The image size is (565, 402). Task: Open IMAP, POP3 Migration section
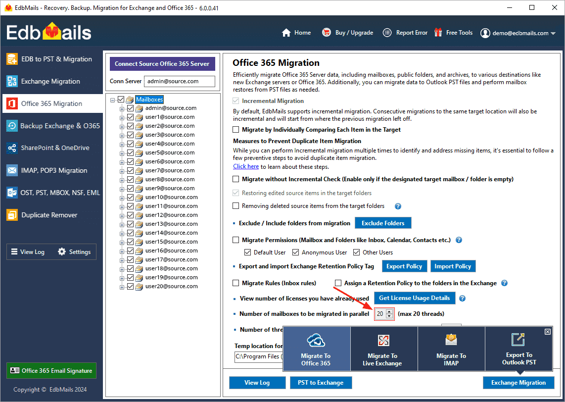52,170
